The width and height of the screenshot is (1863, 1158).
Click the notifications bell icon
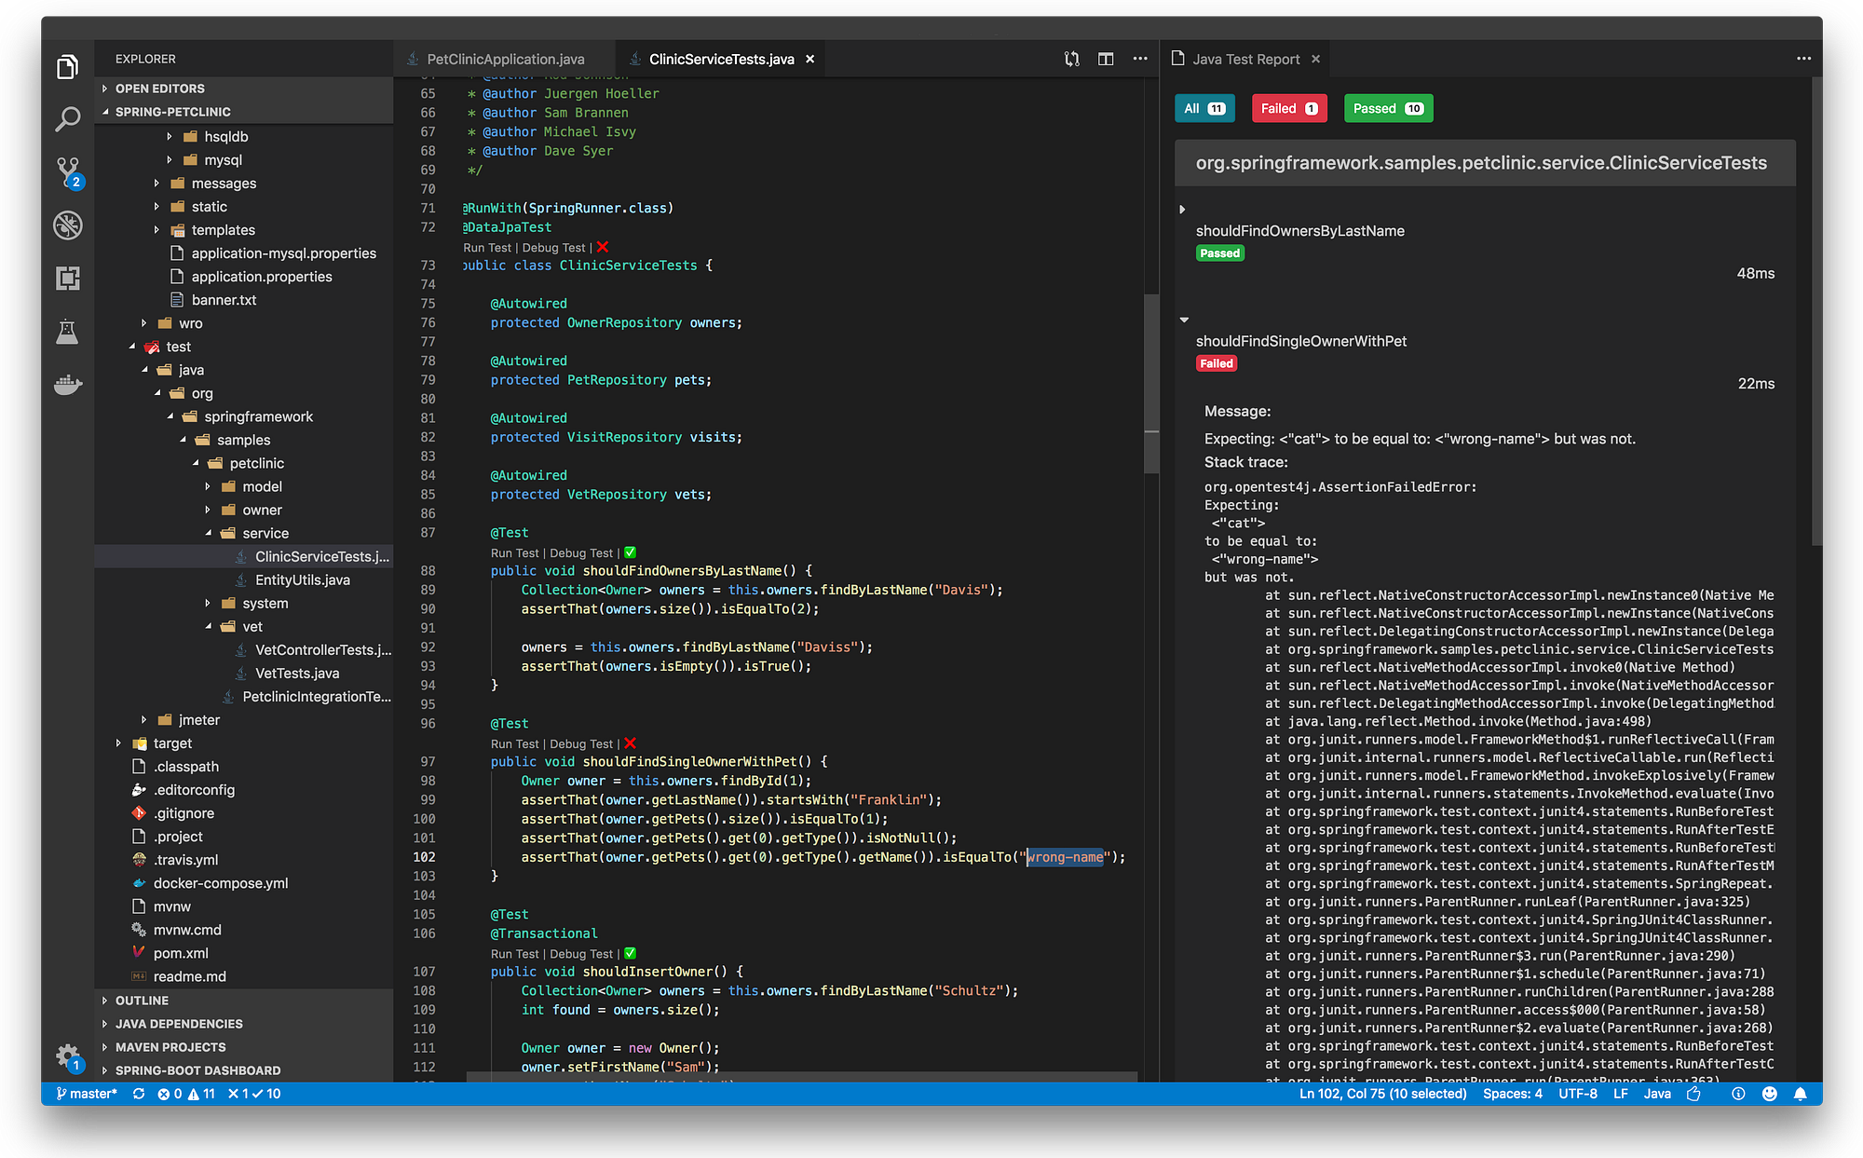pyautogui.click(x=1800, y=1093)
